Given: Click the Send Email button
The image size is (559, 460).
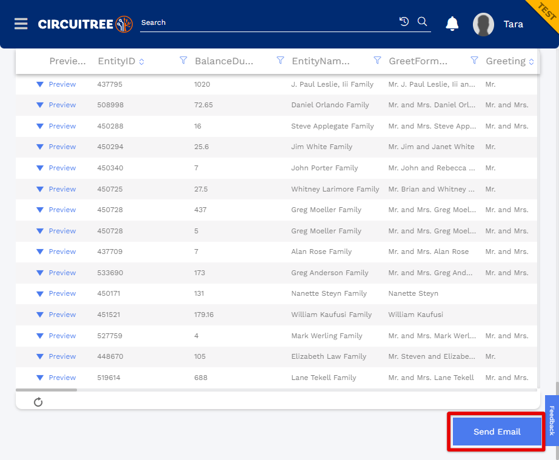Looking at the screenshot, I should point(497,432).
